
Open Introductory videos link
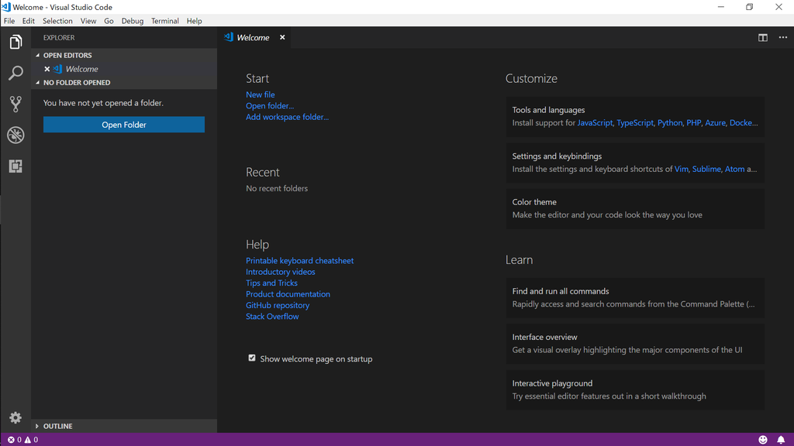tap(281, 272)
